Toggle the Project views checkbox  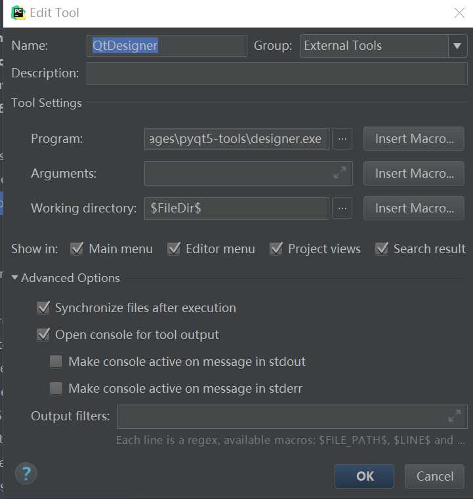pos(276,249)
